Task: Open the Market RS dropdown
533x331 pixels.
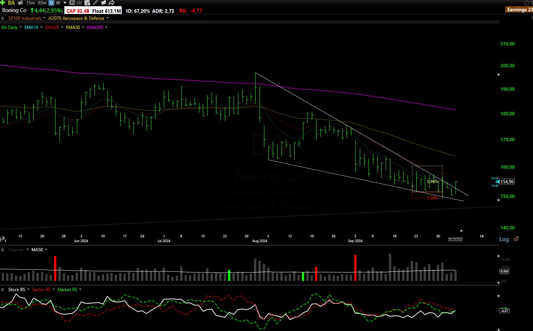Action: pos(80,290)
